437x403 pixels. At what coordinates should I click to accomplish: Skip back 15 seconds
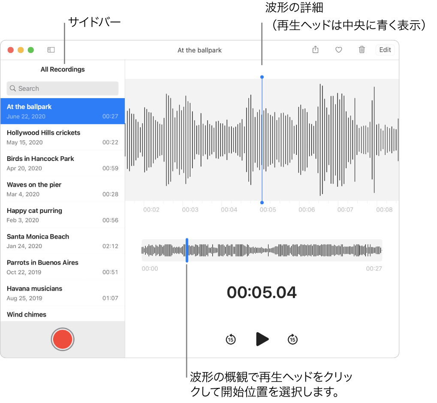[x=230, y=339]
